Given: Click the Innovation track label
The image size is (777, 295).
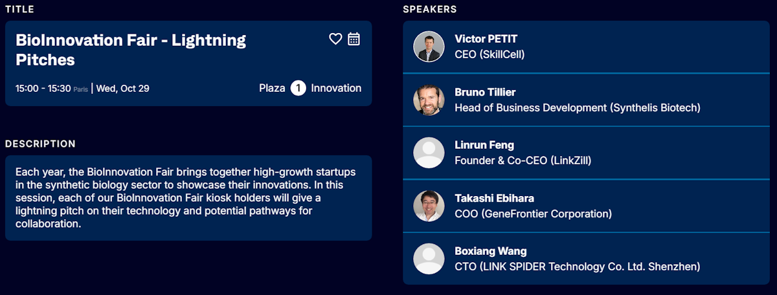Looking at the screenshot, I should click(336, 88).
